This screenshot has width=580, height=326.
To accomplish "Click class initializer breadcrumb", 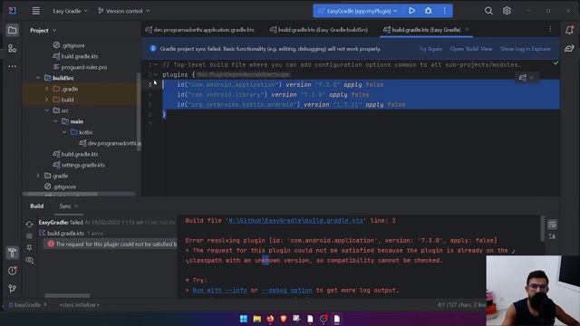I will click(79, 305).
